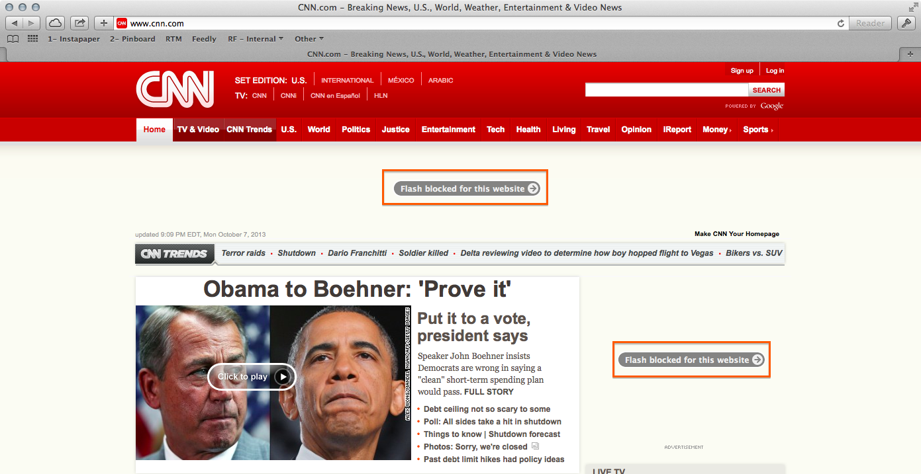Click the iCloud Tabs button

[55, 23]
